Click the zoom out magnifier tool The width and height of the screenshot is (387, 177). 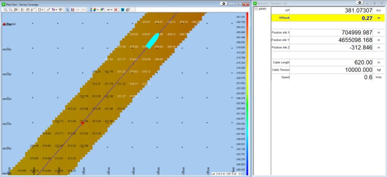pyautogui.click(x=11, y=10)
